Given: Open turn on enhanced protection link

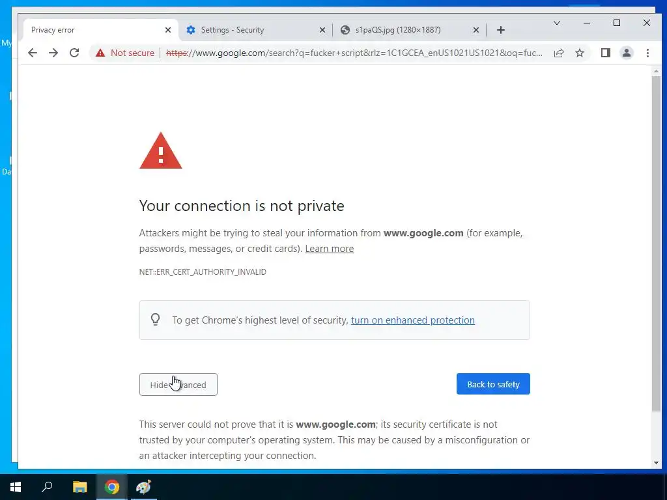Looking at the screenshot, I should (412, 320).
